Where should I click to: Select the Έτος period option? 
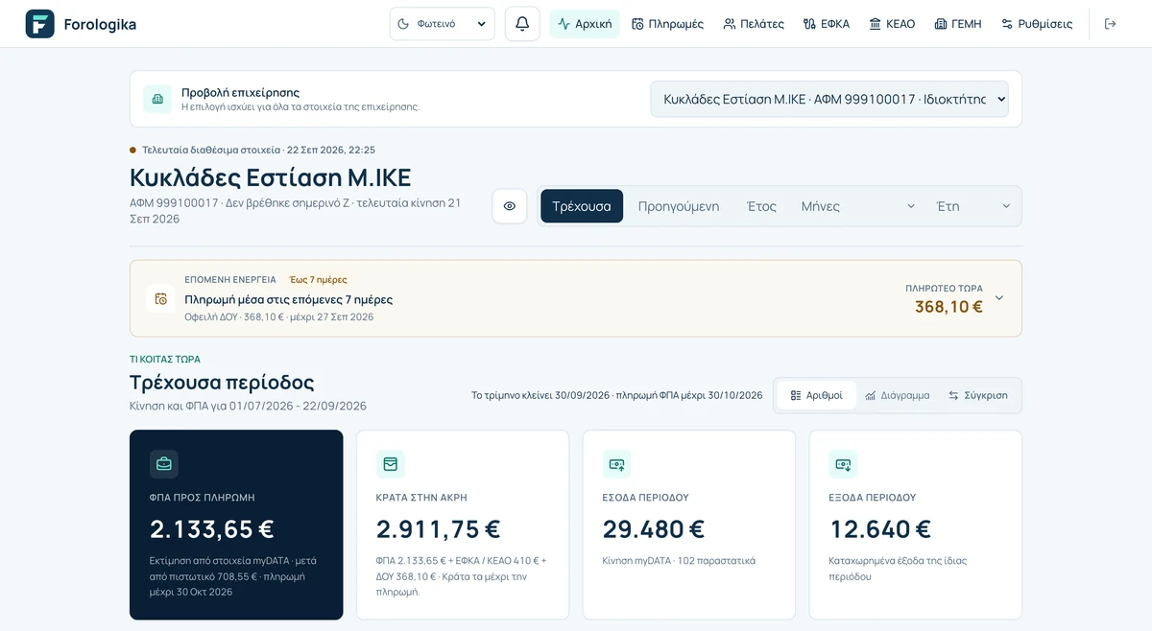tap(761, 206)
